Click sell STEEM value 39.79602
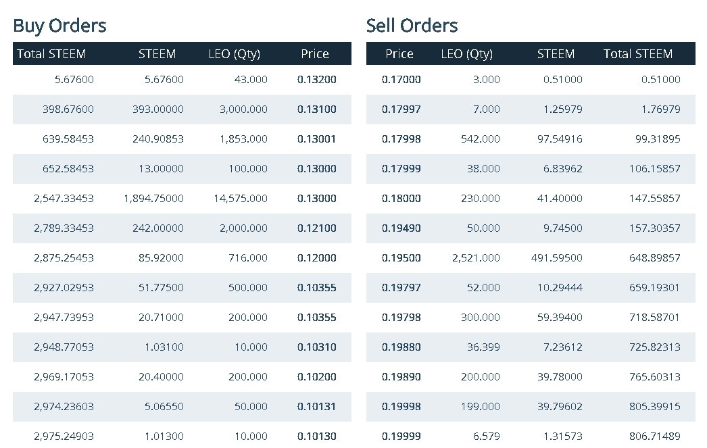 point(560,407)
